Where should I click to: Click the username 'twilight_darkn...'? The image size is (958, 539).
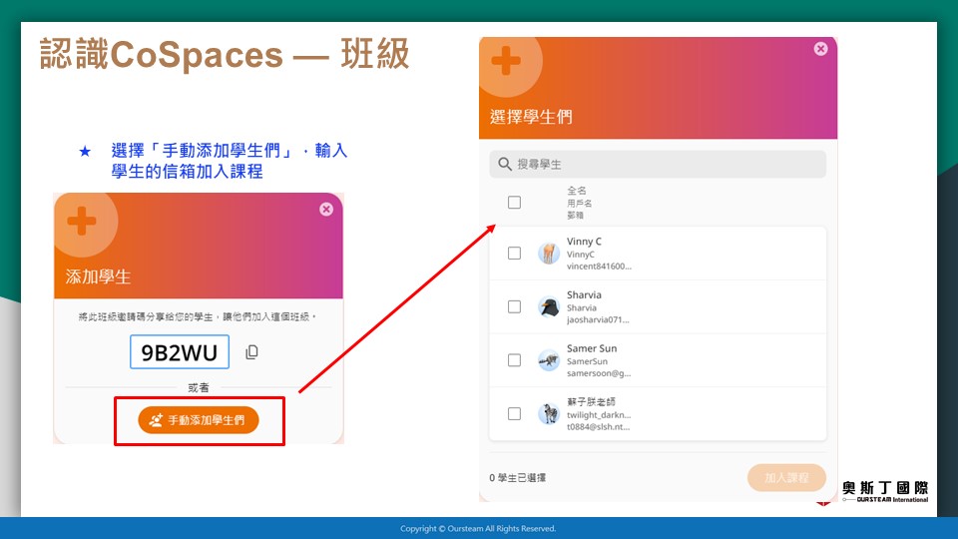click(599, 415)
